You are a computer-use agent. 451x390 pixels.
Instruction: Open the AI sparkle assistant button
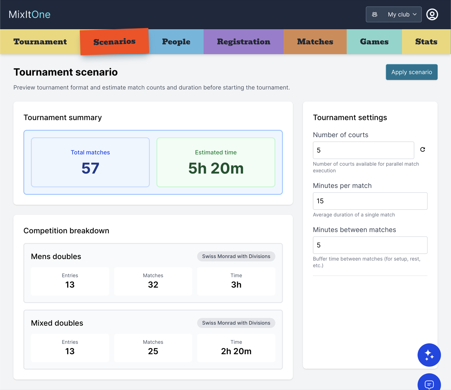[x=429, y=355]
